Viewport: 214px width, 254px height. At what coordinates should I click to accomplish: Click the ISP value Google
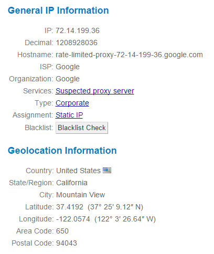coord(68,67)
